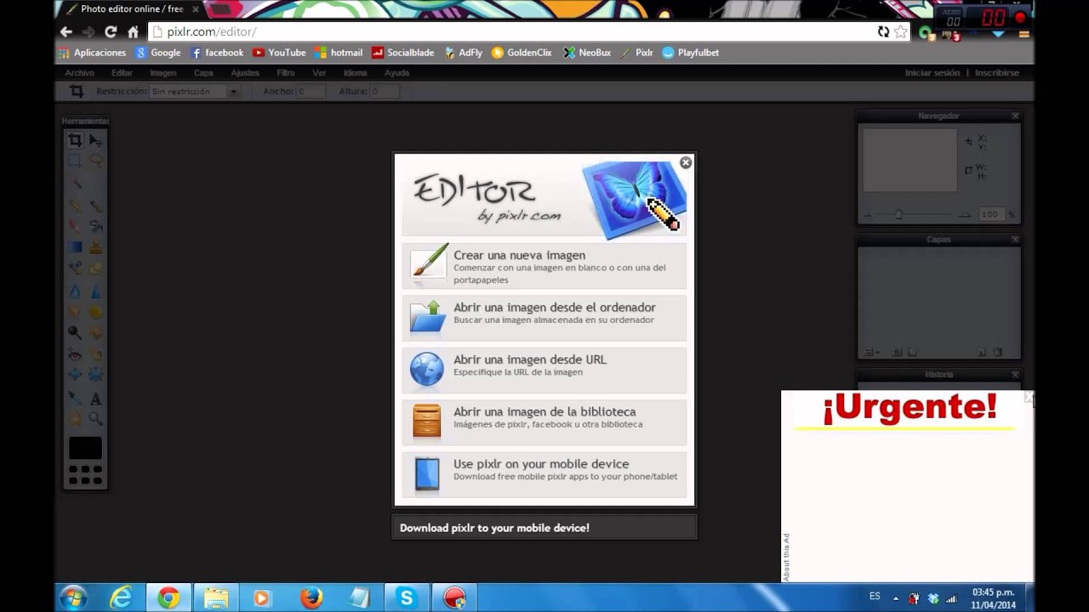Click the six-dot grid below color swatch
The width and height of the screenshot is (1089, 612).
point(85,474)
